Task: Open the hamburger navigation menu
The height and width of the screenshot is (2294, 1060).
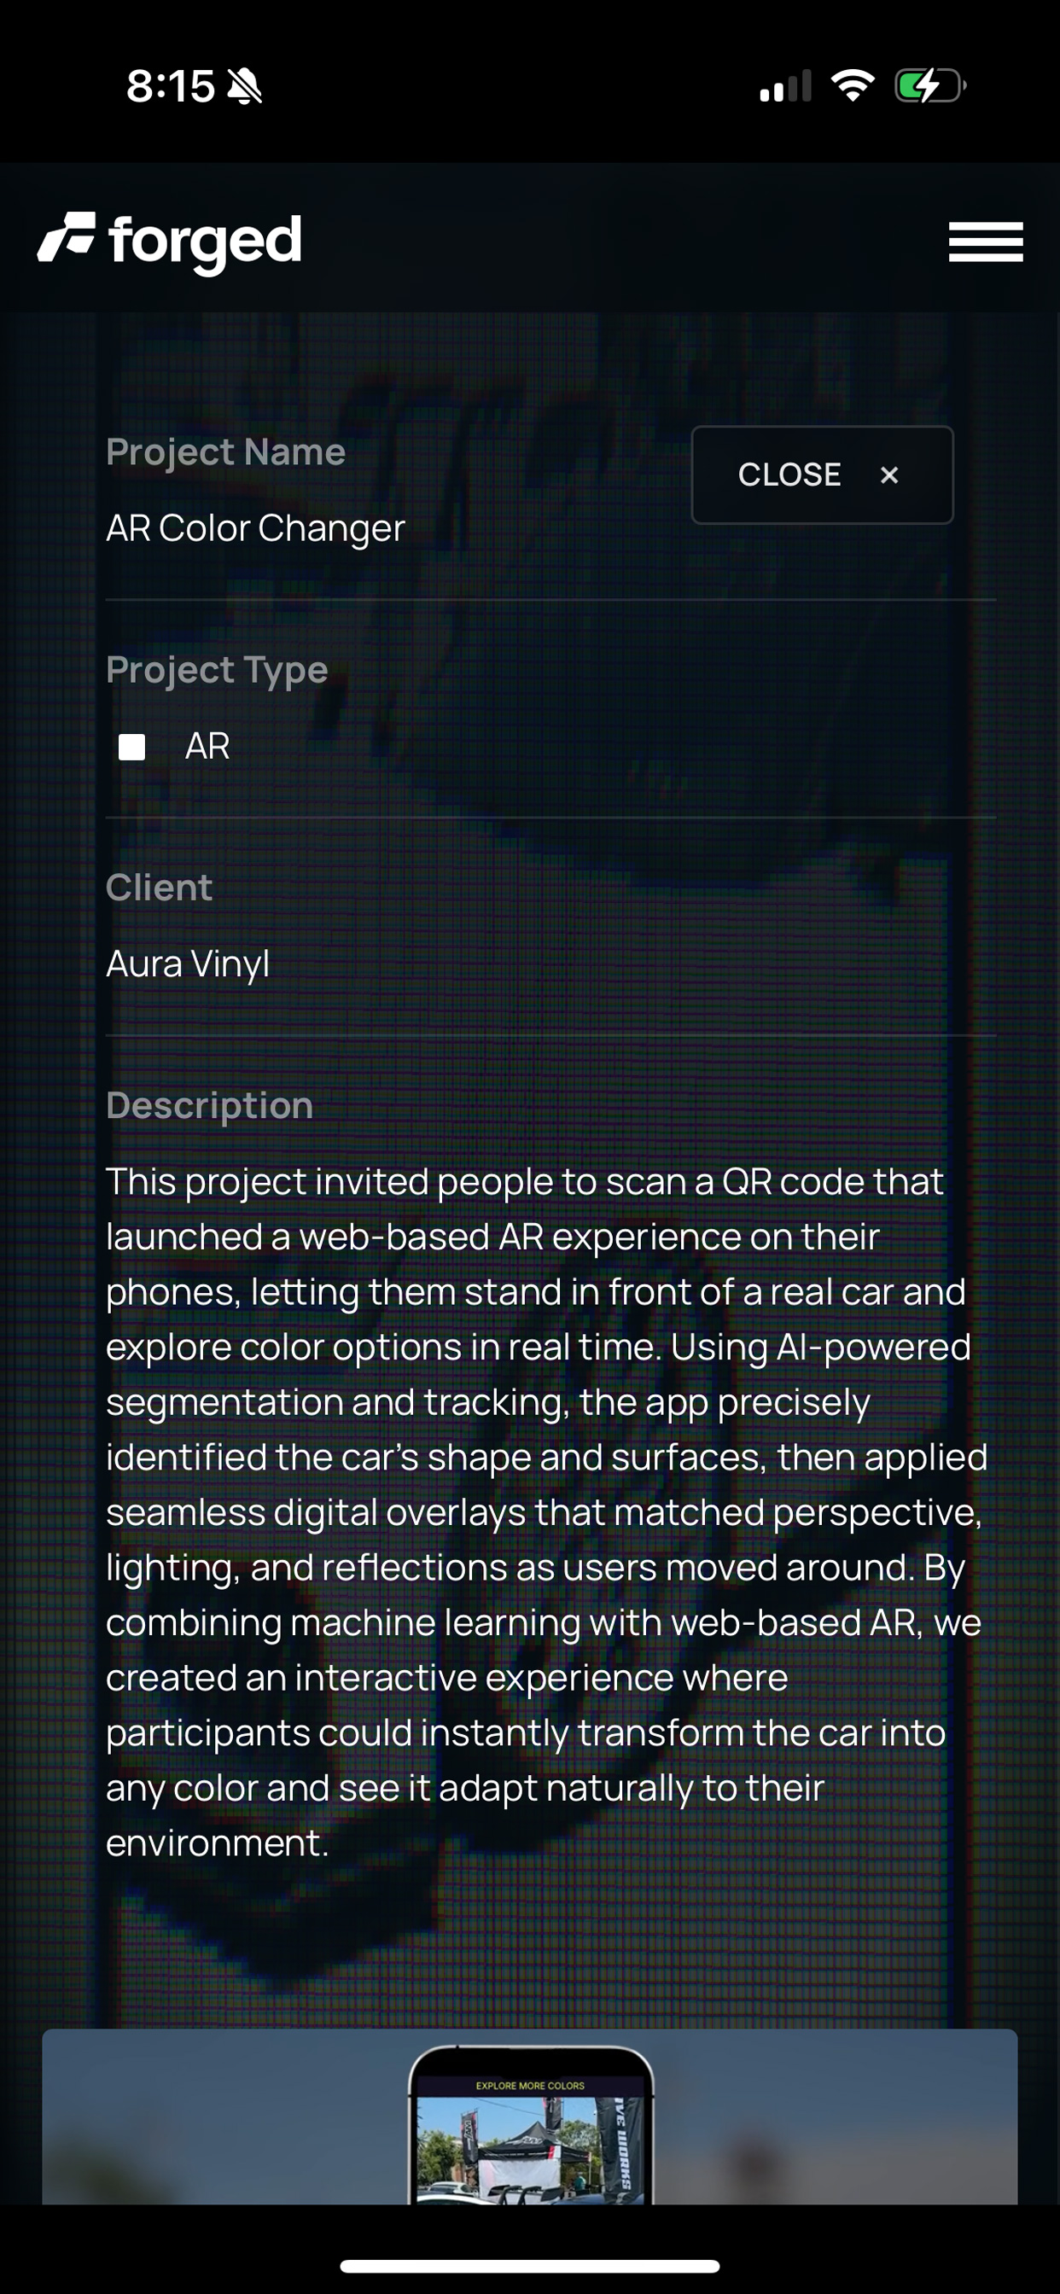Action: [x=985, y=242]
